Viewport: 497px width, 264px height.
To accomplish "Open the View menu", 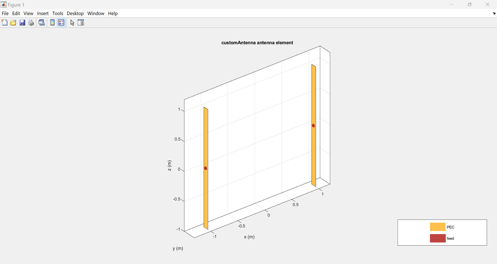I will (28, 13).
